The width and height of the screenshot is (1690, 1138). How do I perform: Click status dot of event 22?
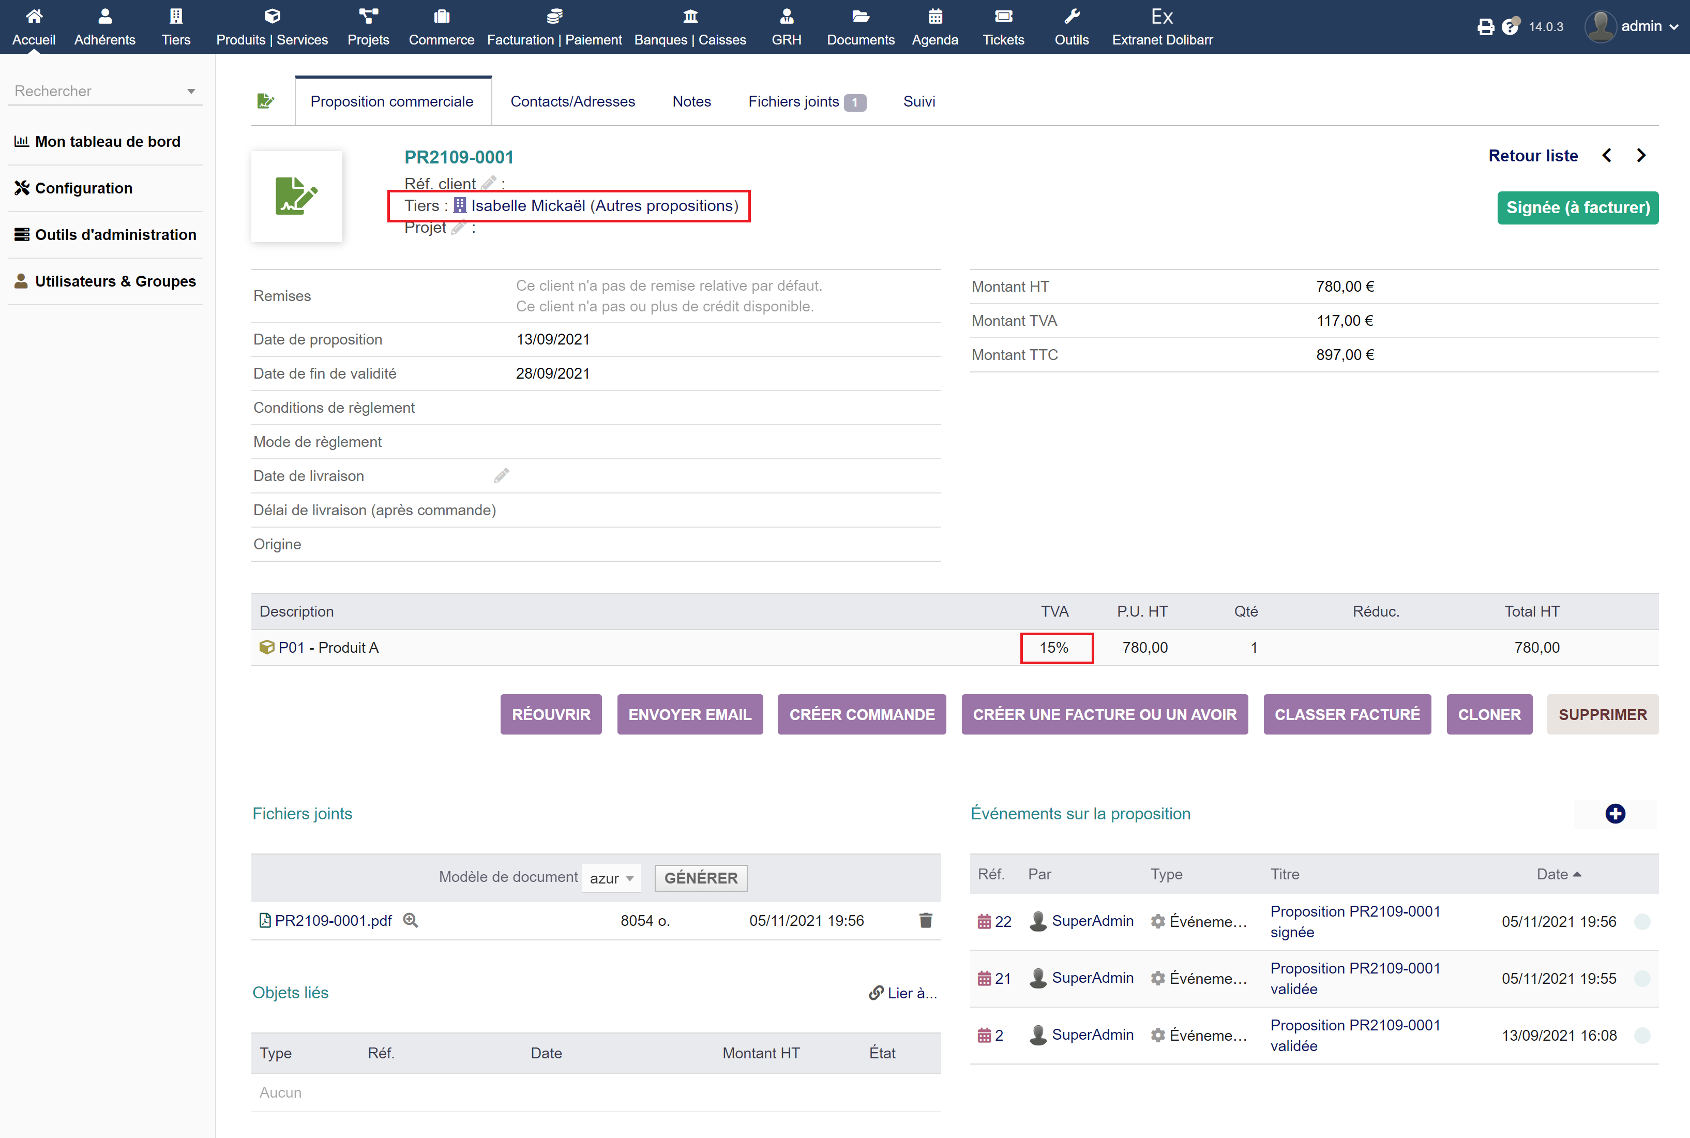coord(1642,922)
